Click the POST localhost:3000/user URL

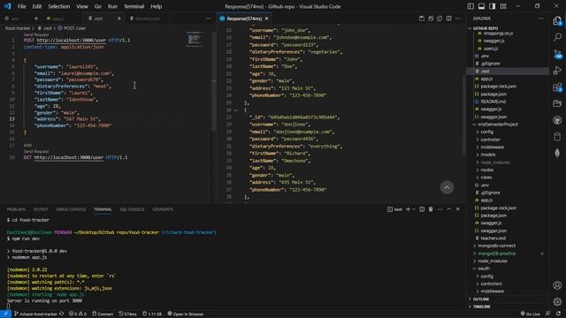tap(72, 41)
